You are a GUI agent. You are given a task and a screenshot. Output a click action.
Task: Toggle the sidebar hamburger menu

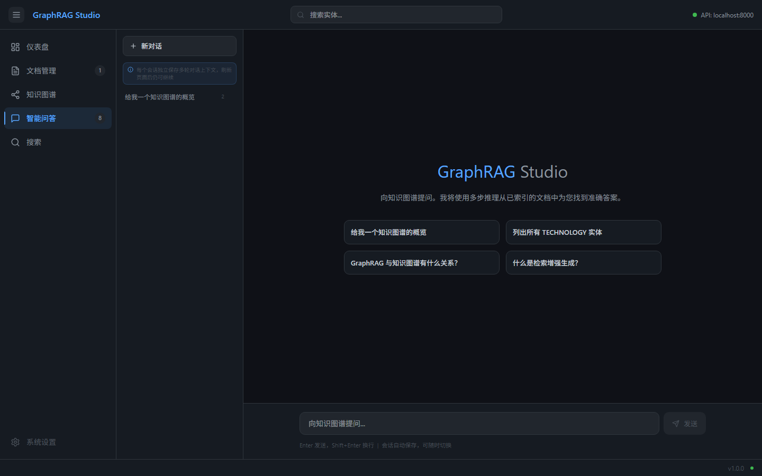(x=16, y=15)
